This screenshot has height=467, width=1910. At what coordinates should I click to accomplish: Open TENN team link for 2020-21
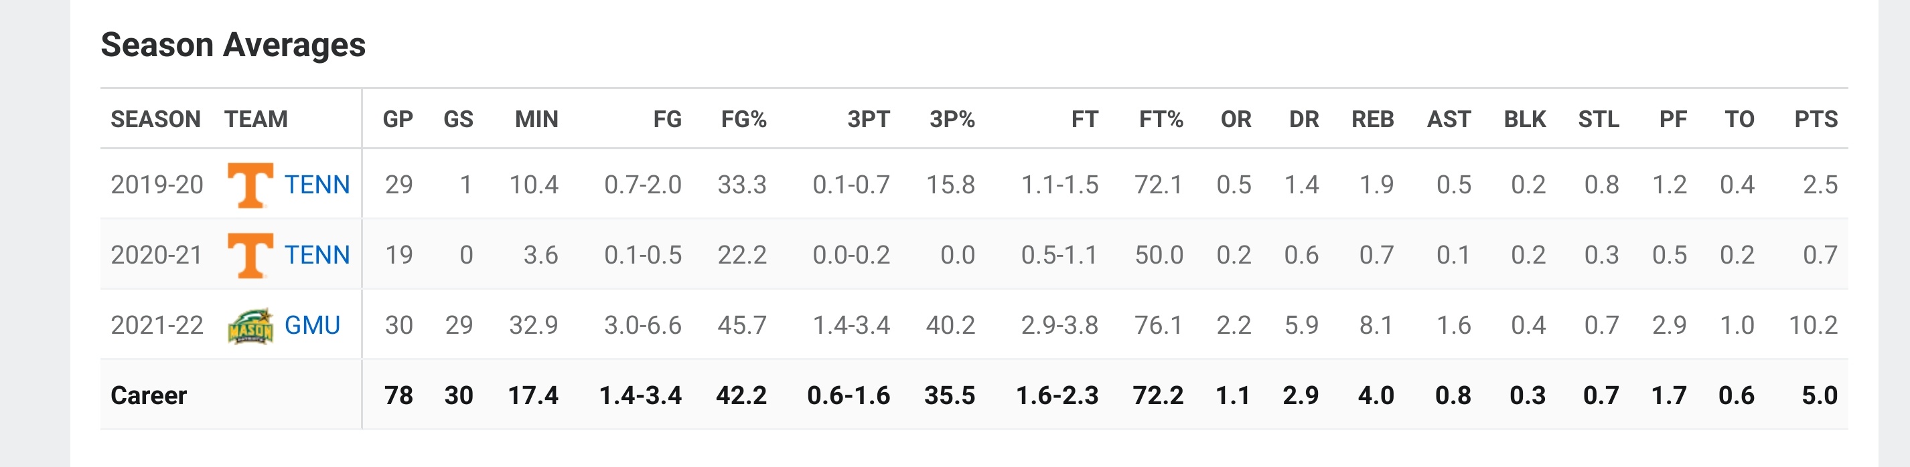click(x=317, y=255)
